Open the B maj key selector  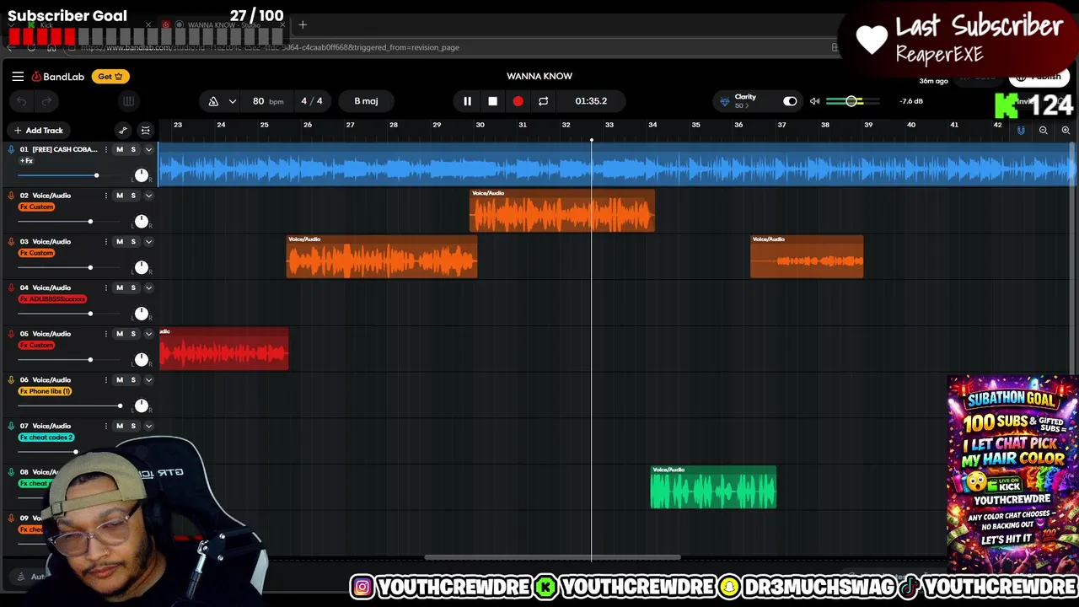tap(366, 101)
